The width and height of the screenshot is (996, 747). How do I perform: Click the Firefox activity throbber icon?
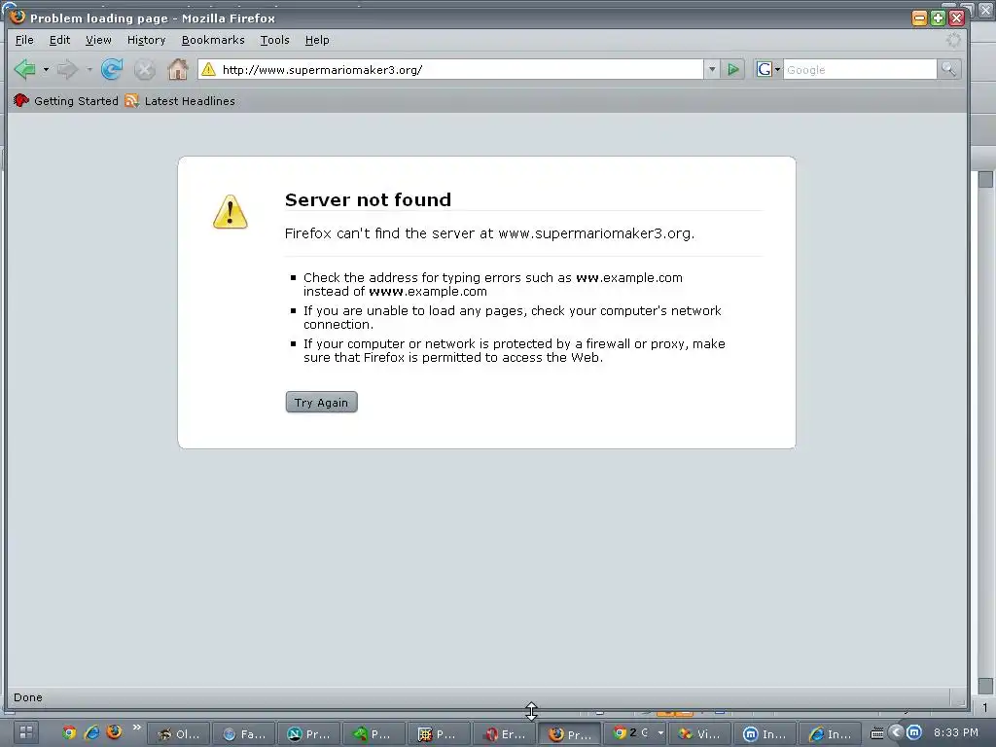(953, 40)
